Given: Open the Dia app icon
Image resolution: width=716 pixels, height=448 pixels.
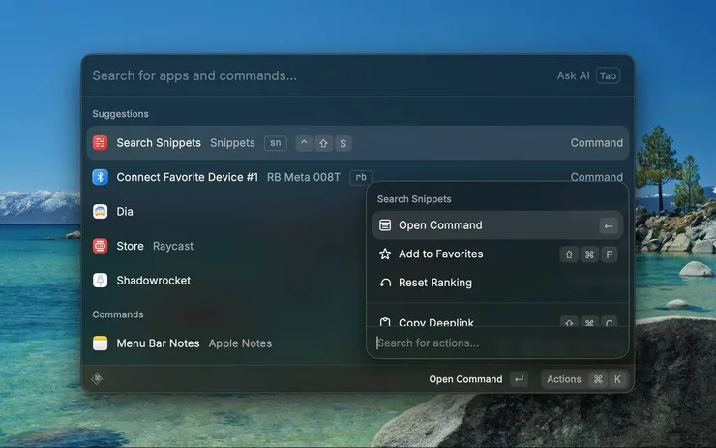Looking at the screenshot, I should [x=100, y=212].
